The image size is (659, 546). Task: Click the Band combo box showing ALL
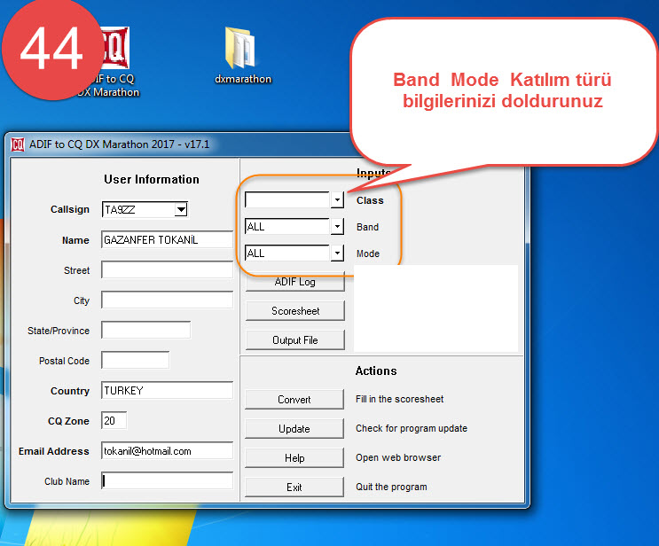[x=287, y=227]
